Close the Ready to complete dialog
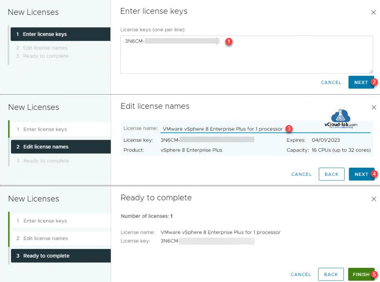Screen dimensions: 380x282 374,199
